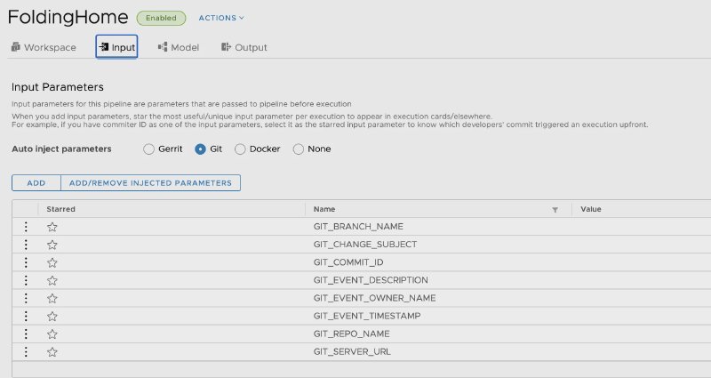Click the Input Parameters heading
The width and height of the screenshot is (711, 378).
pyautogui.click(x=58, y=87)
